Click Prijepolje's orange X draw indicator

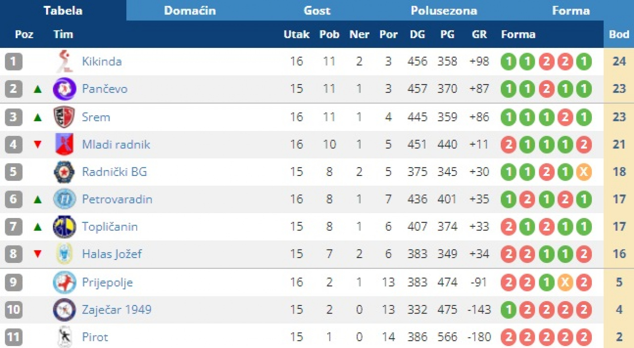coord(565,283)
